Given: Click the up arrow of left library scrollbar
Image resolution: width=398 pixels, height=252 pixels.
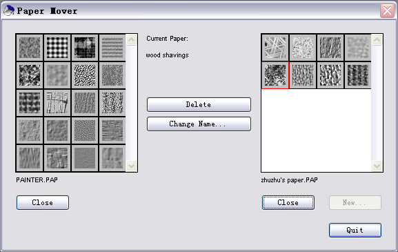Looking at the screenshot, I should [132, 39].
